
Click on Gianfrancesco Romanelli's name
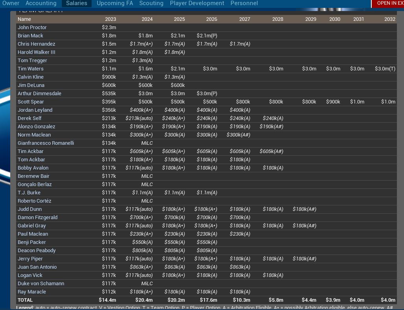(46, 143)
